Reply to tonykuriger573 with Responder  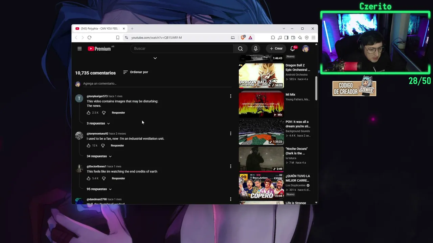pyautogui.click(x=118, y=113)
